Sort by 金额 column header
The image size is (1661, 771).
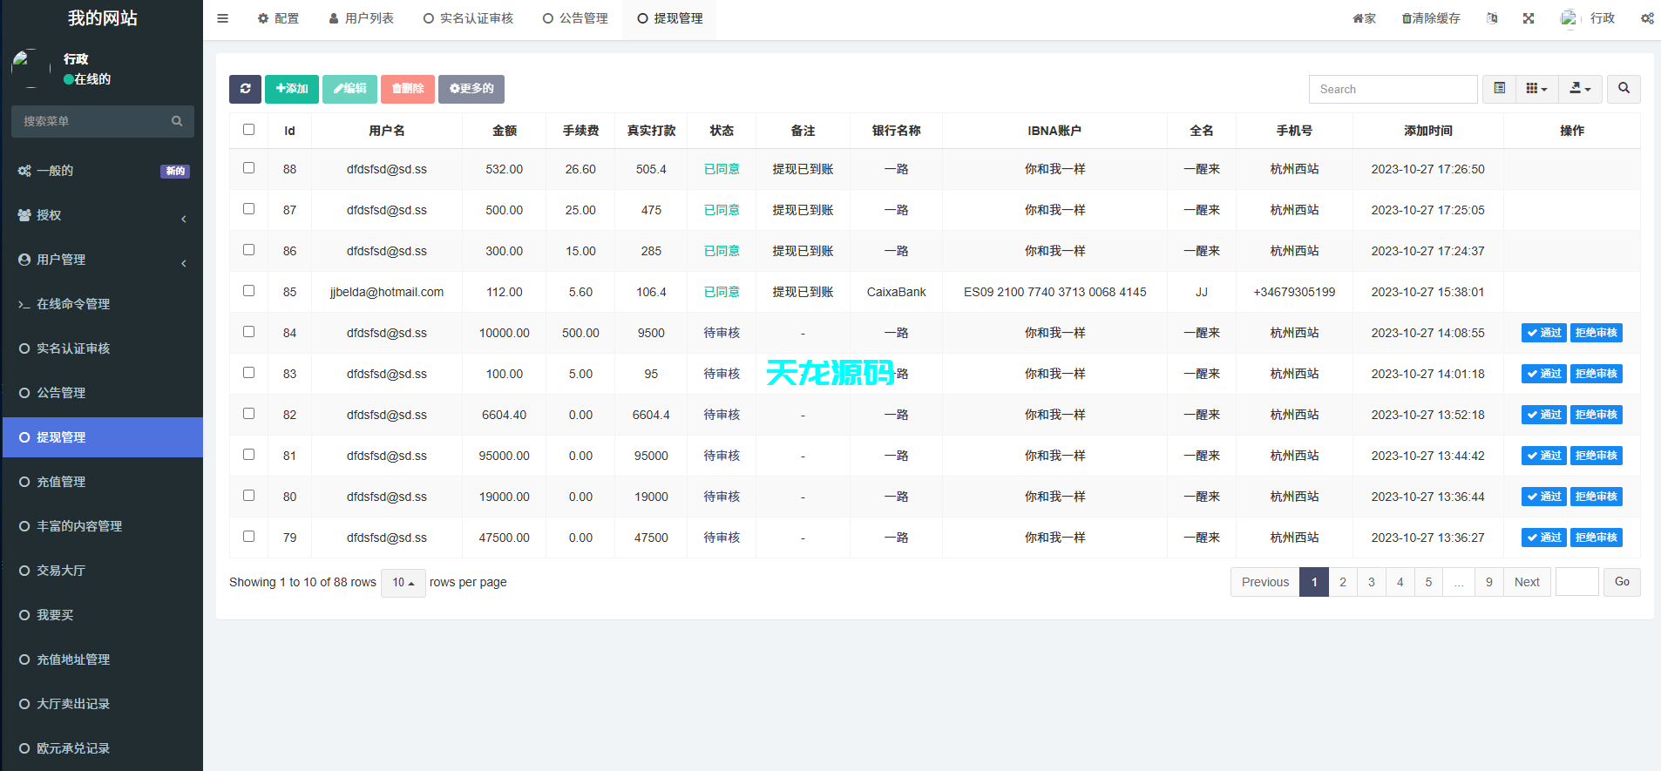505,131
